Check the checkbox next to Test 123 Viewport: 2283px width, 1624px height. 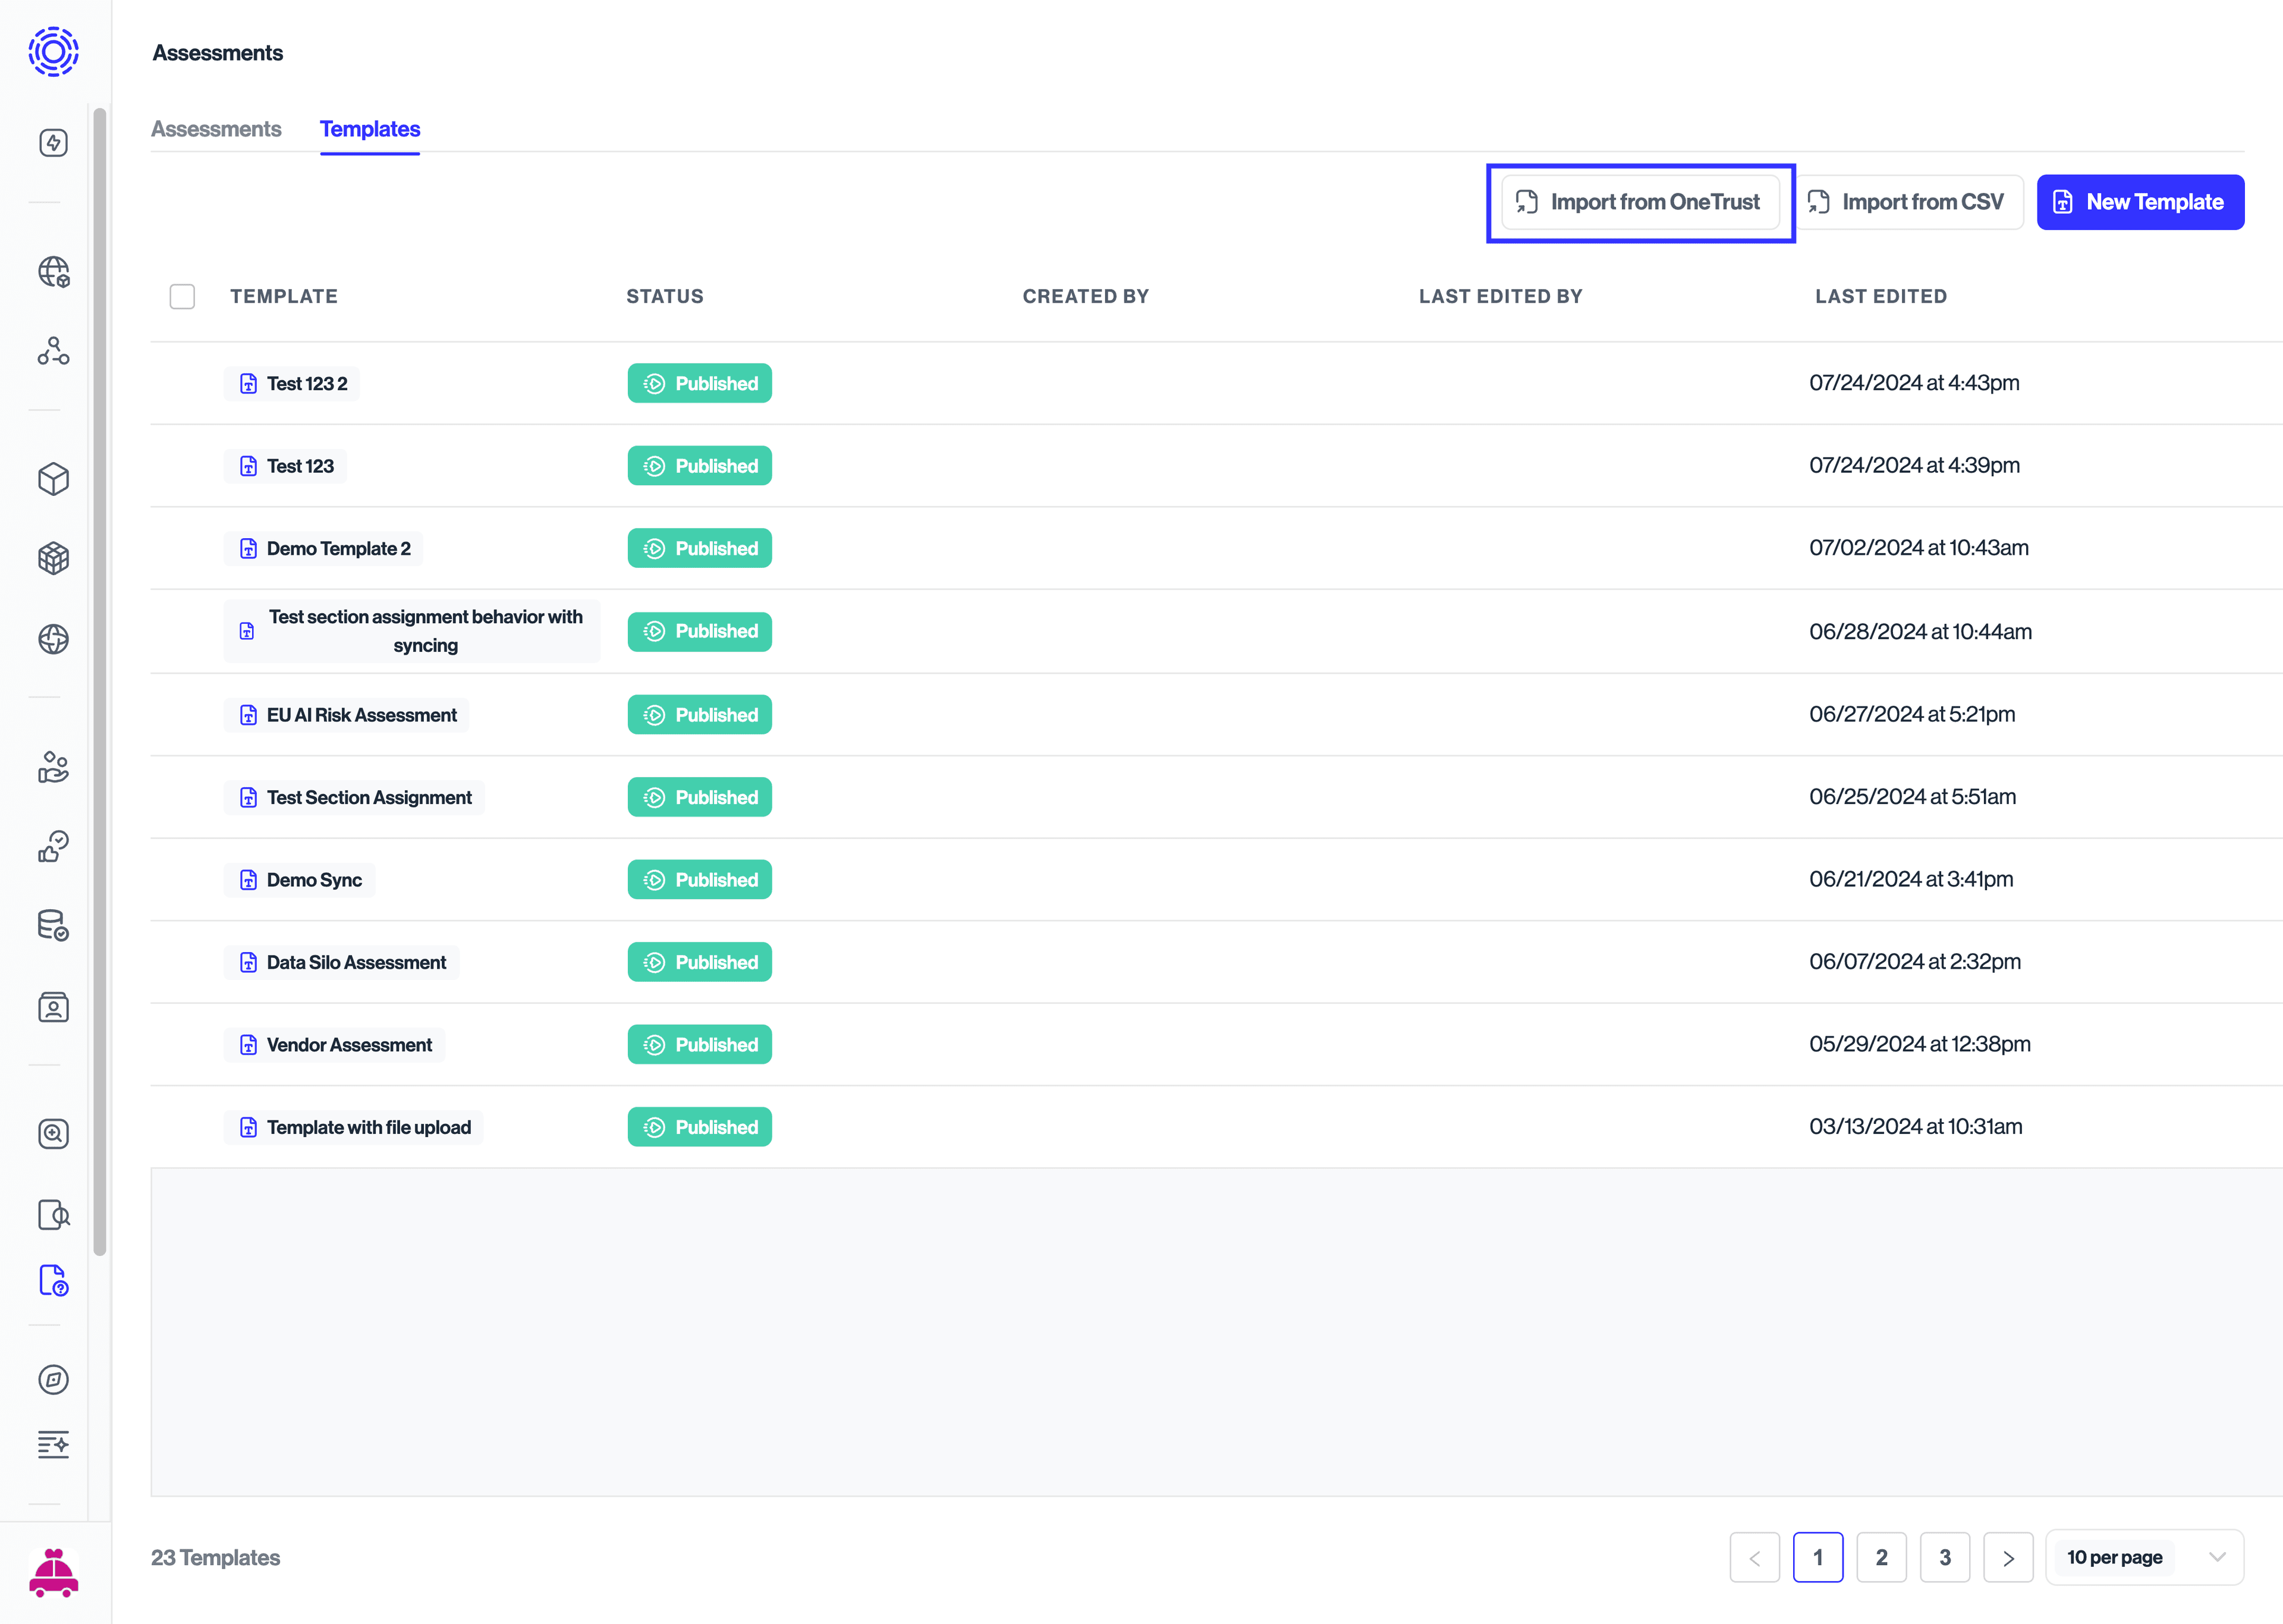[x=183, y=465]
